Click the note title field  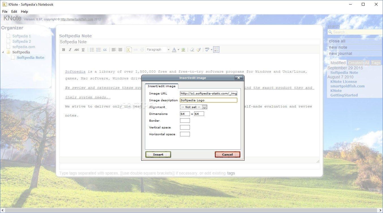(x=189, y=42)
